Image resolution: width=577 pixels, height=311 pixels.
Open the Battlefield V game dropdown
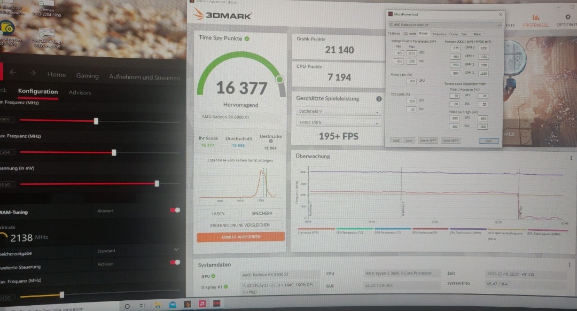(338, 112)
